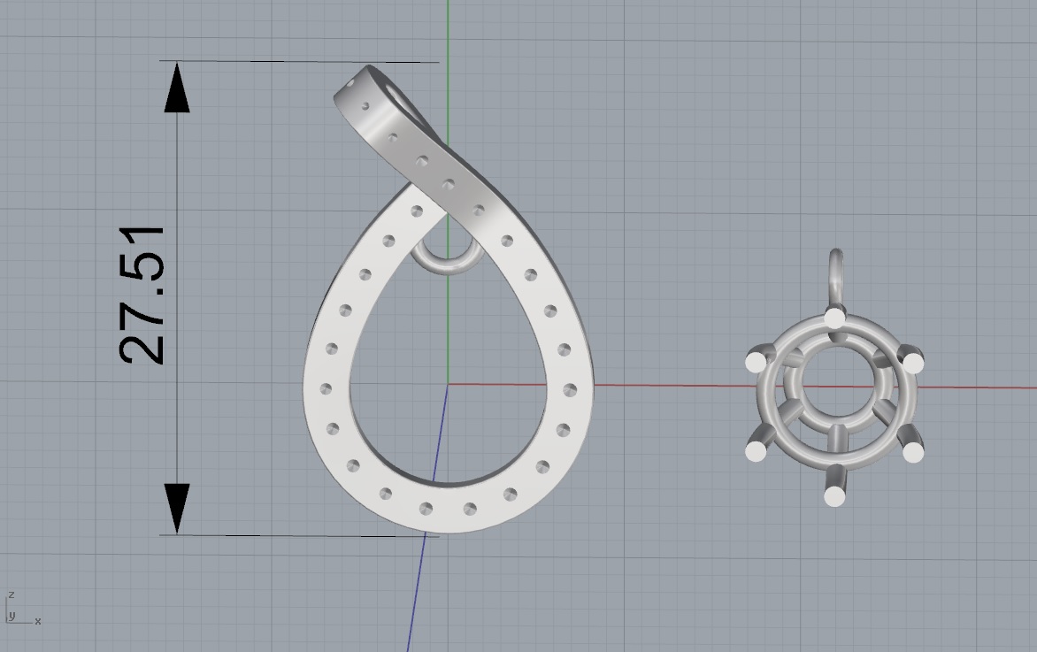Screen dimensions: 1037x652
Task: Pick the lower-left prong of the setting
Action: pyautogui.click(x=757, y=450)
